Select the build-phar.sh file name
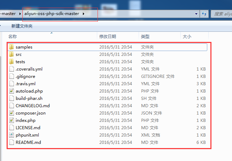Screen dimensions: 232x161 click(29, 98)
